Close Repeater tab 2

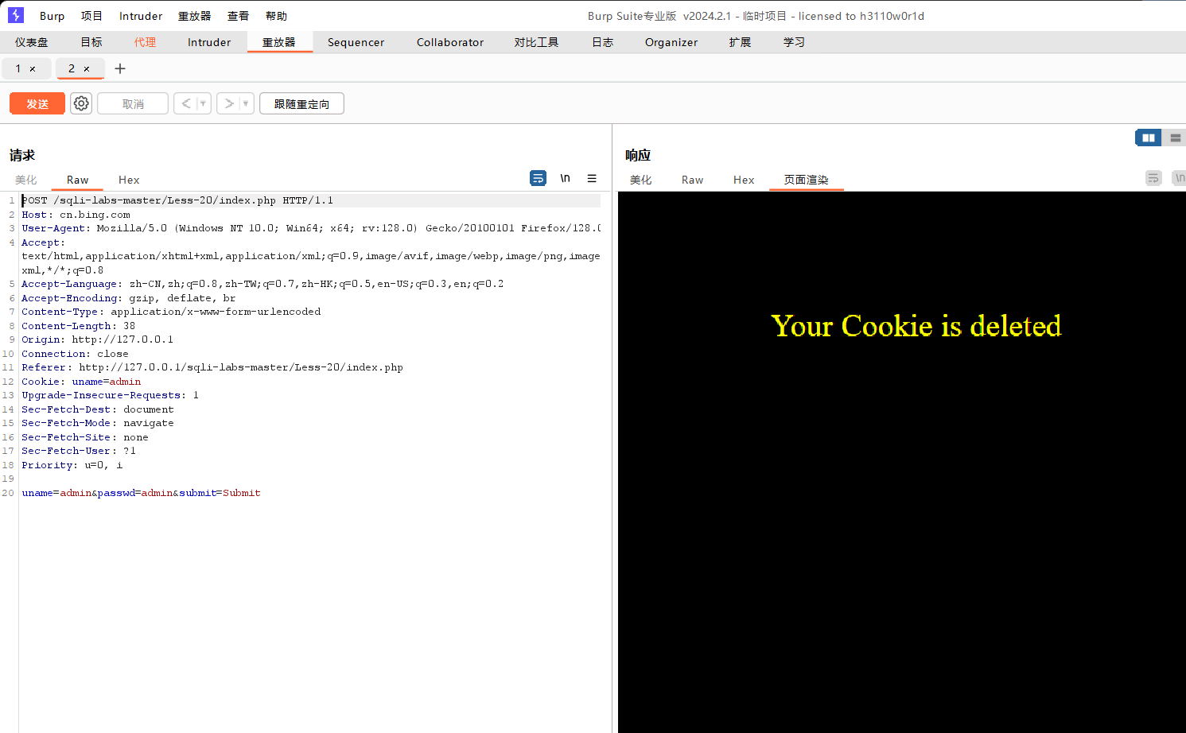87,69
